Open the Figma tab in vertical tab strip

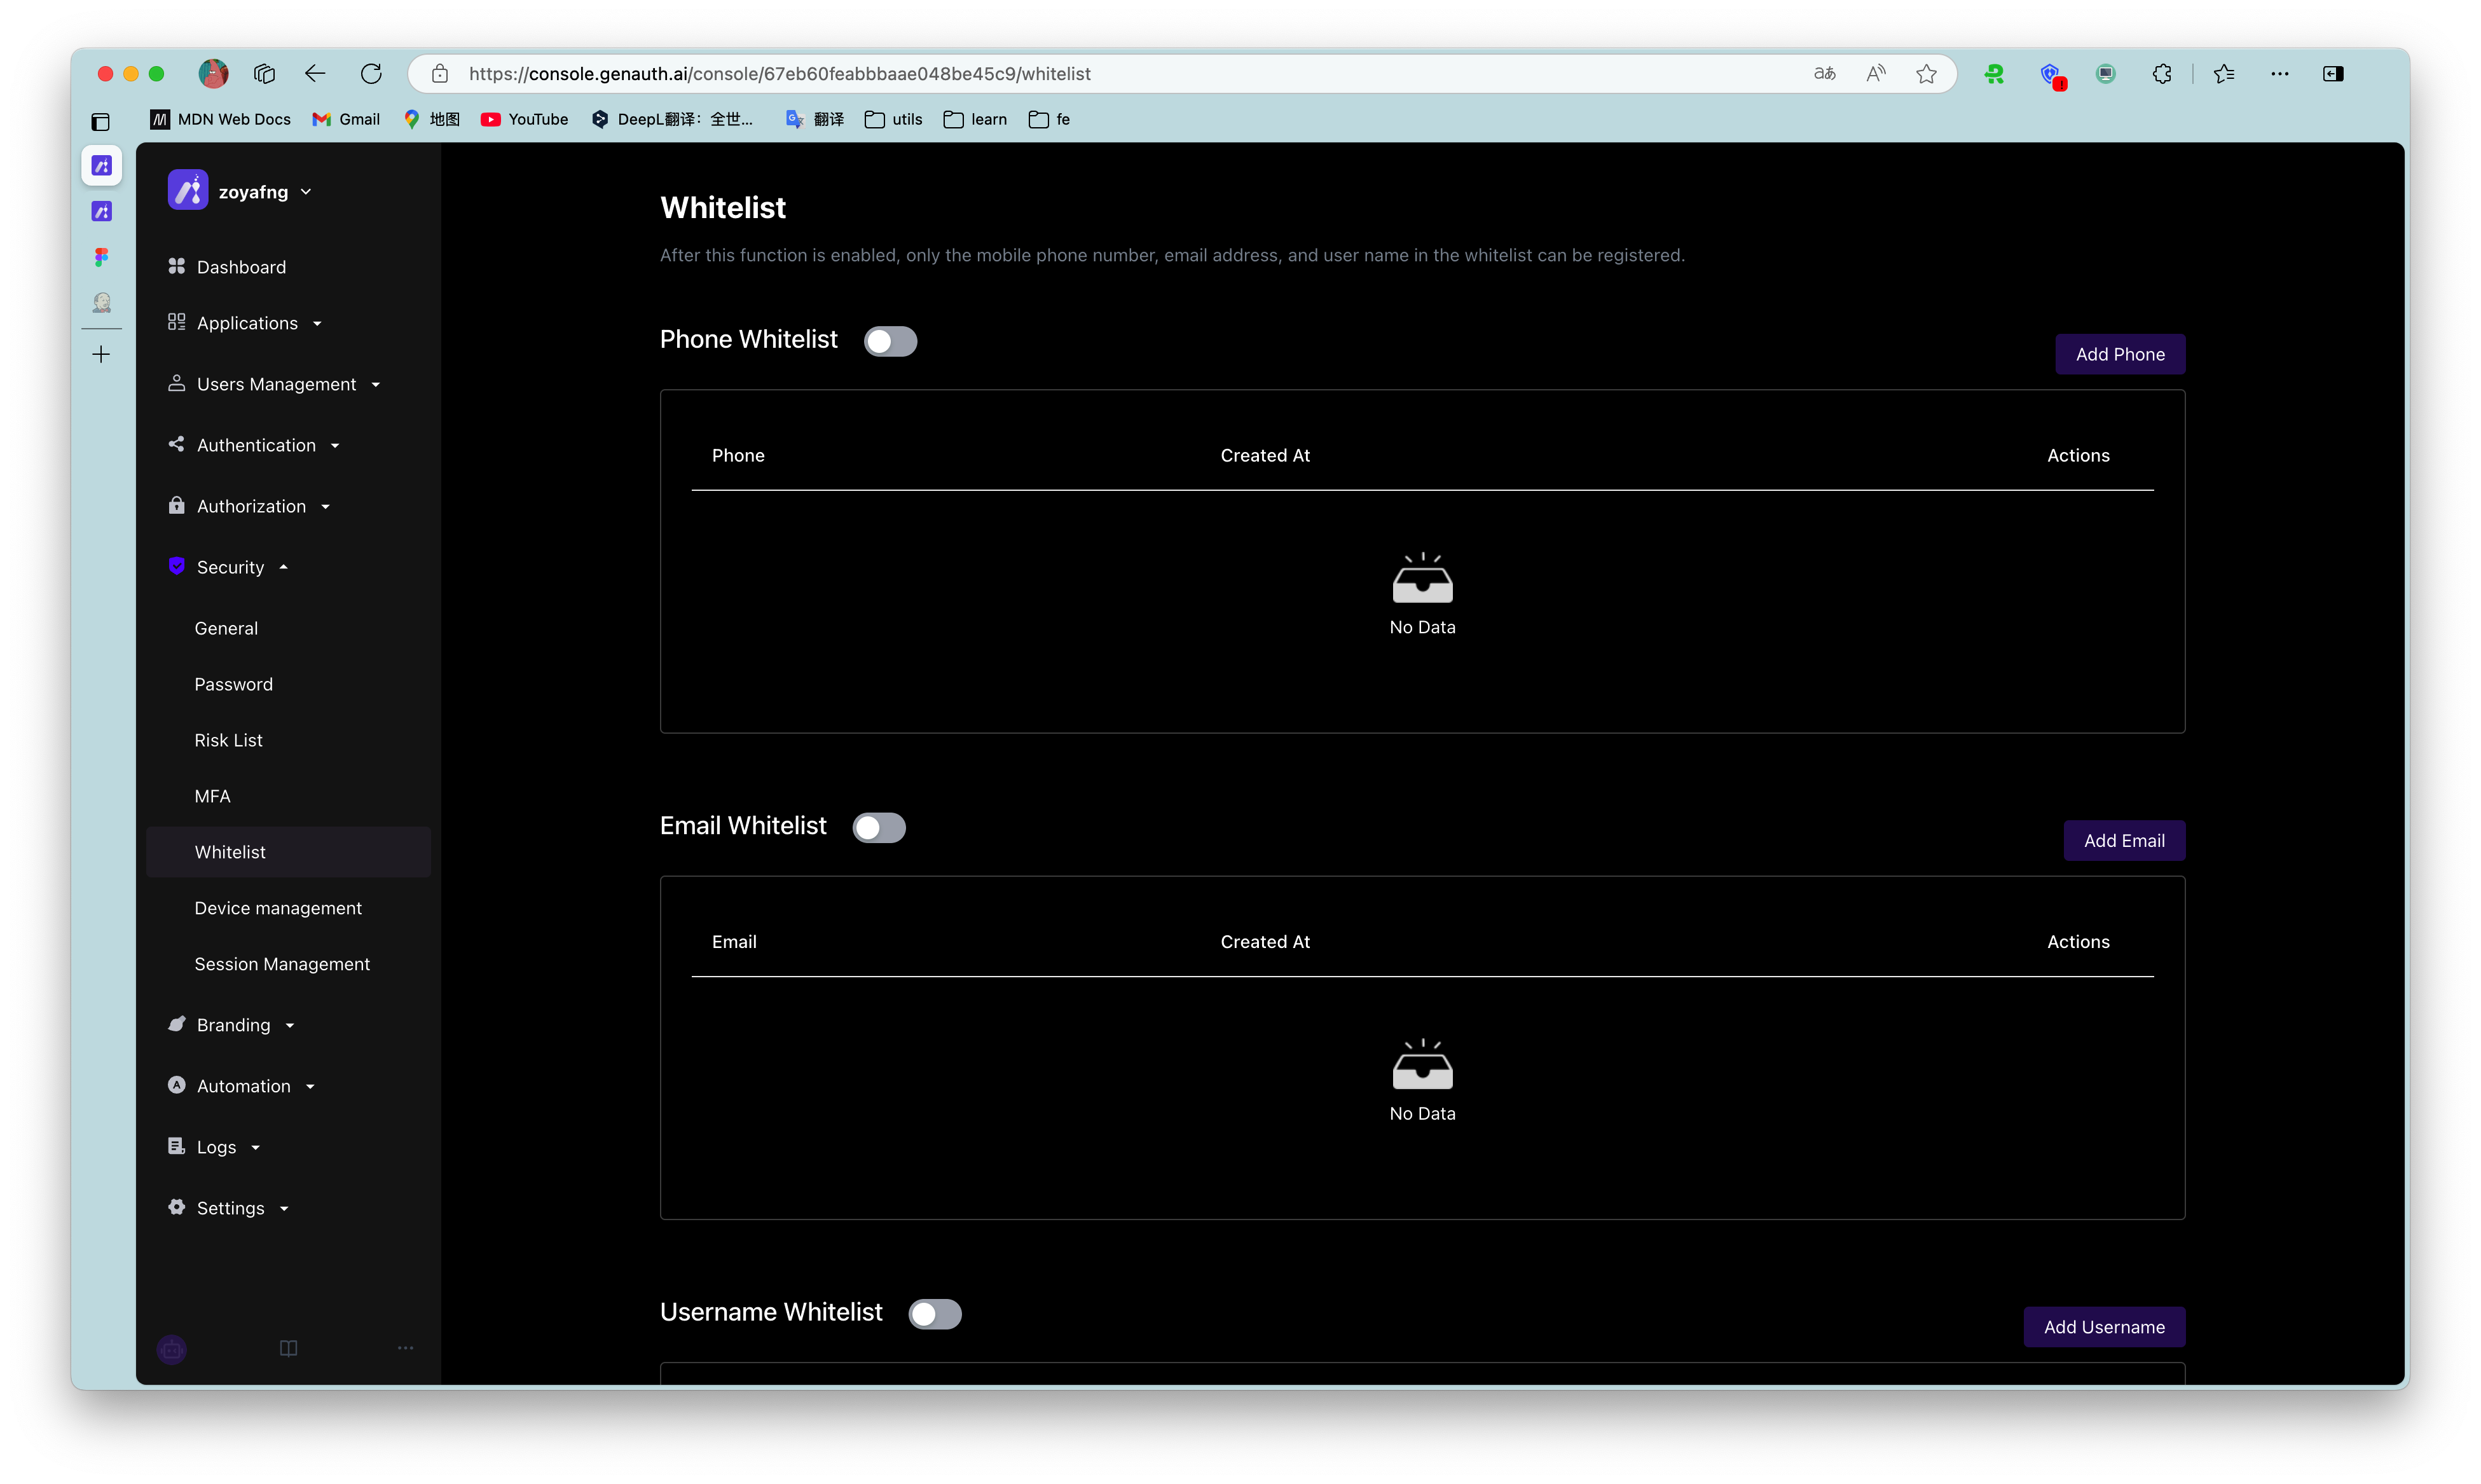click(x=101, y=257)
